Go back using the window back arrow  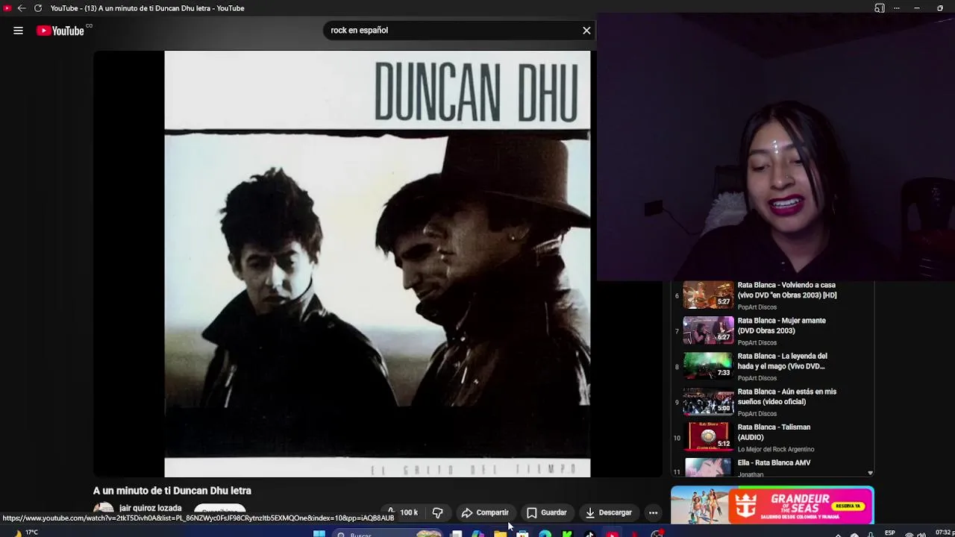click(22, 8)
